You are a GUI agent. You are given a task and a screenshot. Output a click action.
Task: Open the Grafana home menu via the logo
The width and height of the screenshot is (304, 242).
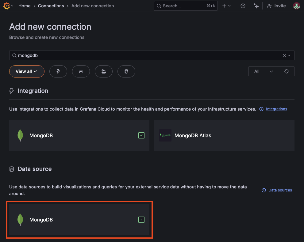6,6
